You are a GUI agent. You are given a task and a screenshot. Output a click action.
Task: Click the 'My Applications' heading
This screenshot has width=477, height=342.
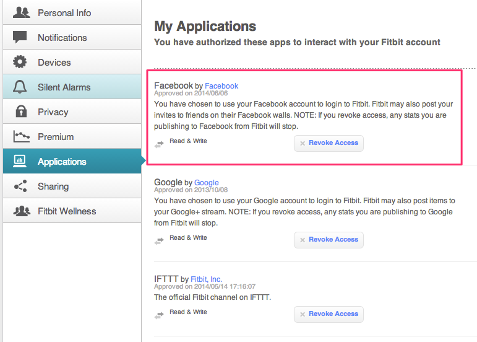click(205, 27)
